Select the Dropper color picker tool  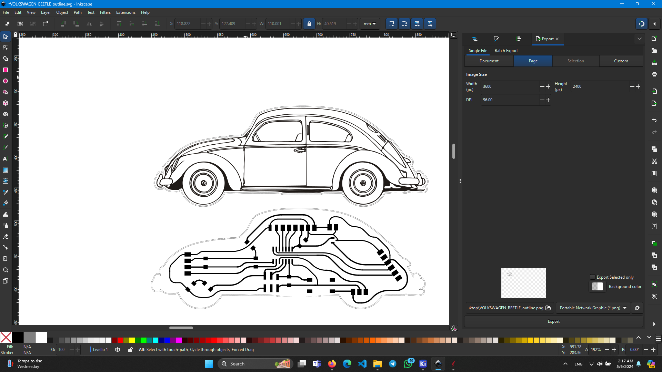tap(6, 192)
